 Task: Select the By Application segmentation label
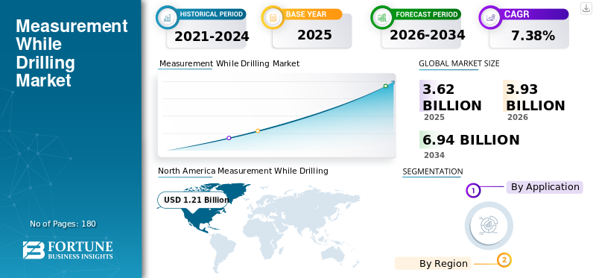click(545, 187)
